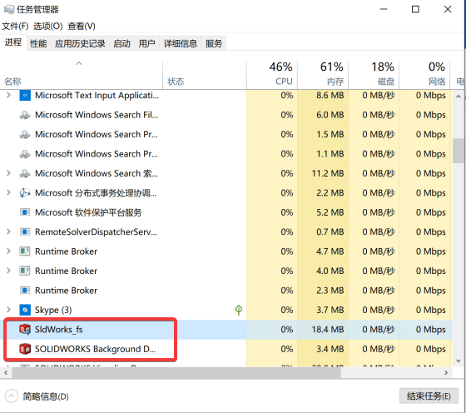Click the horizontal scrollbar right arrow
The image size is (466, 413).
click(x=446, y=372)
